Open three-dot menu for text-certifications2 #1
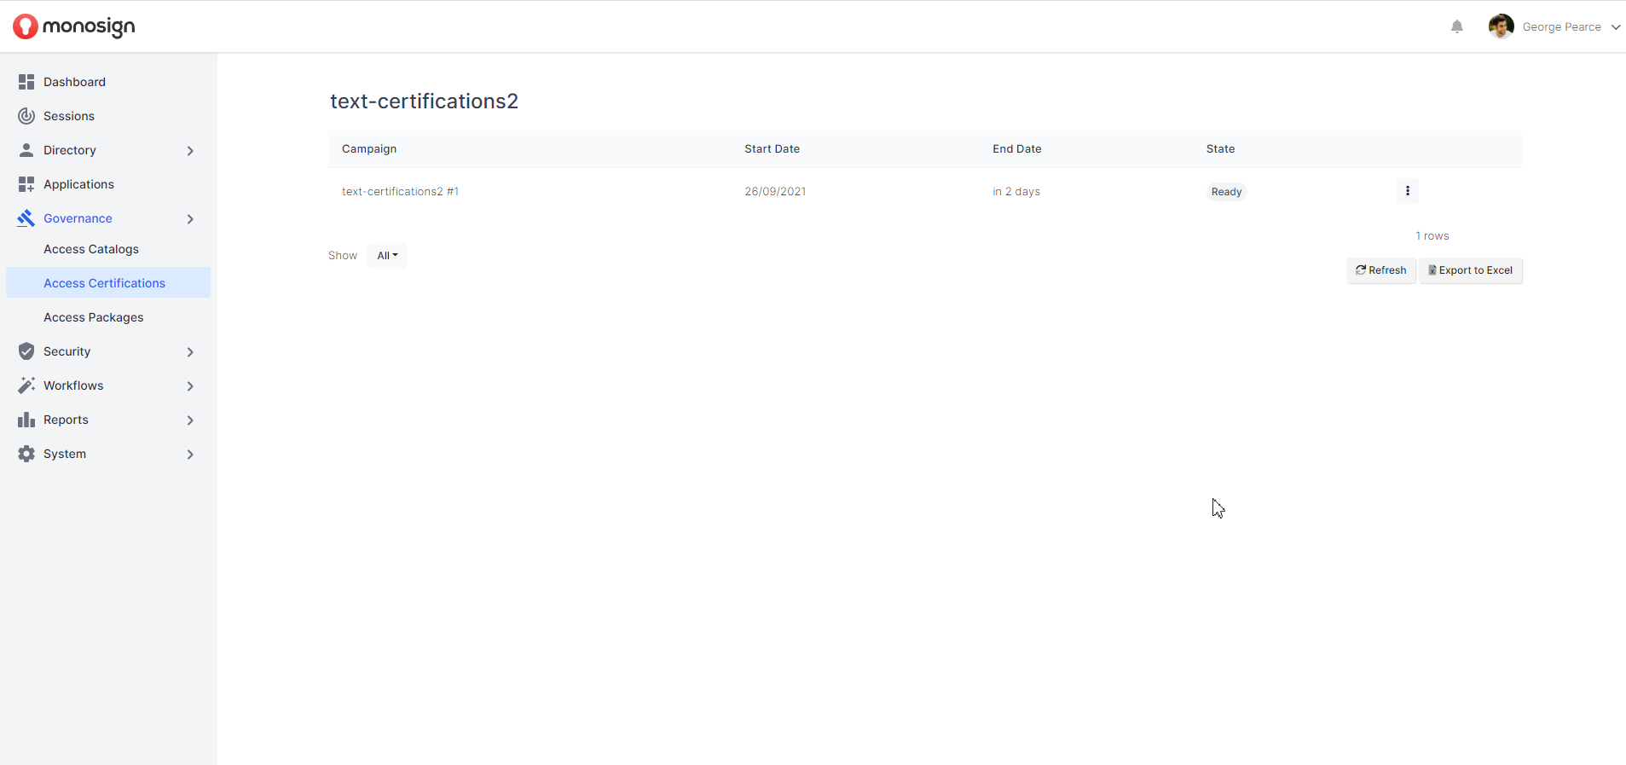This screenshot has height=765, width=1626. [1407, 191]
